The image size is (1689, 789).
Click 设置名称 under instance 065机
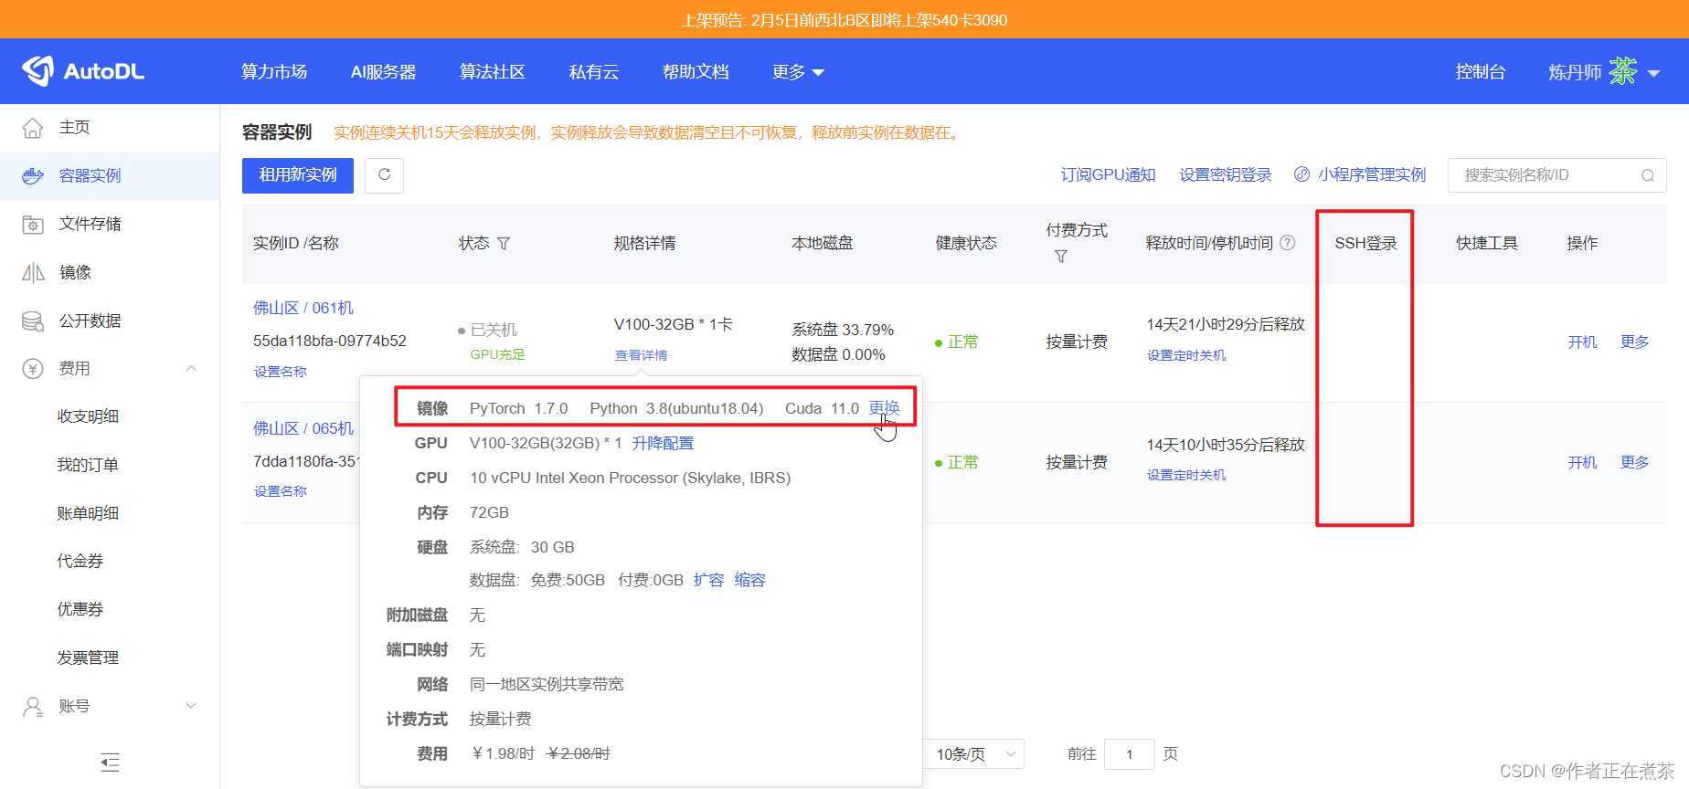tap(281, 491)
